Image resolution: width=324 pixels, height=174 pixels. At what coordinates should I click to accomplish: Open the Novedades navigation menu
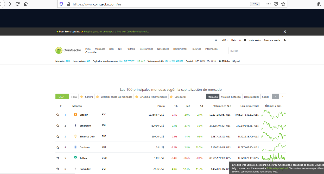pyautogui.click(x=163, y=49)
